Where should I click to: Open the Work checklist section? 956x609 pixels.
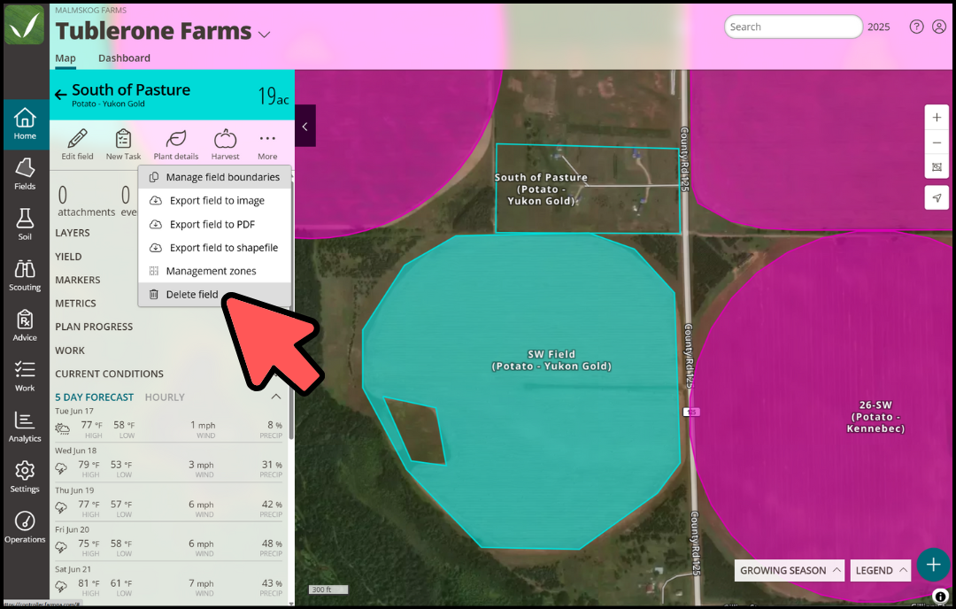coord(25,376)
